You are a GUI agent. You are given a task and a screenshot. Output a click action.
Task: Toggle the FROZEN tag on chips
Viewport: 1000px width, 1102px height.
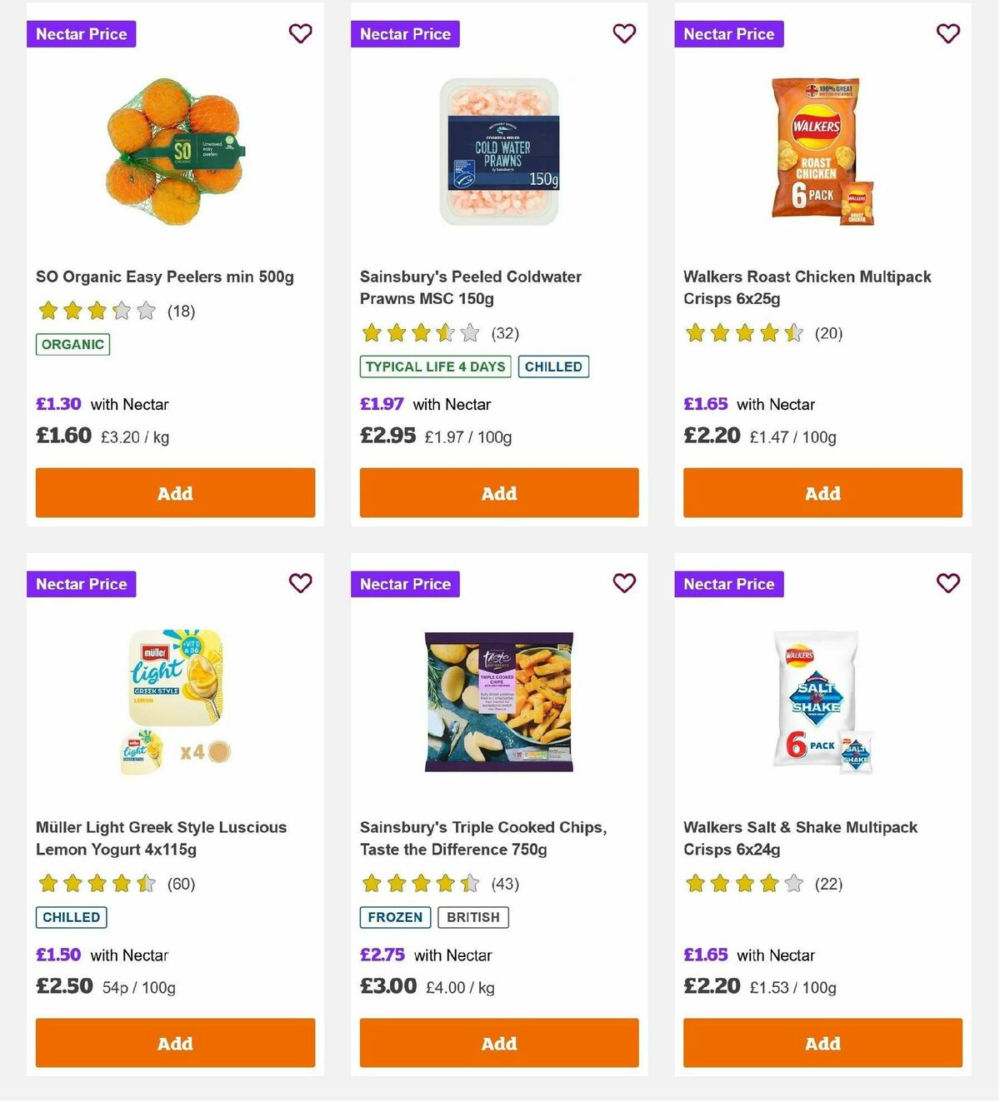click(x=394, y=917)
